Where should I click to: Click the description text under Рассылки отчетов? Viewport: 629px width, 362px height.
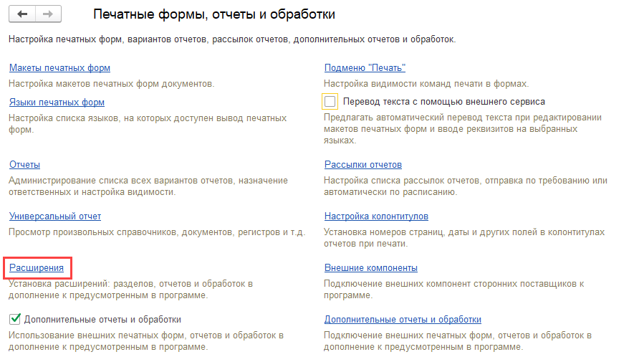pos(465,186)
